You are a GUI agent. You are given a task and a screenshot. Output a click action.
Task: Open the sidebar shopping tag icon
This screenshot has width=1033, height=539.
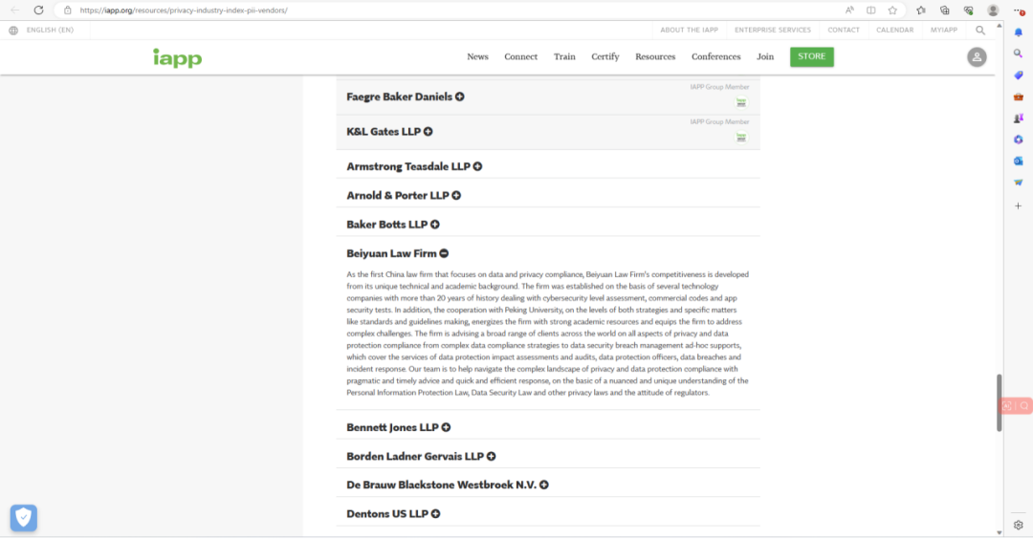[x=1019, y=75]
